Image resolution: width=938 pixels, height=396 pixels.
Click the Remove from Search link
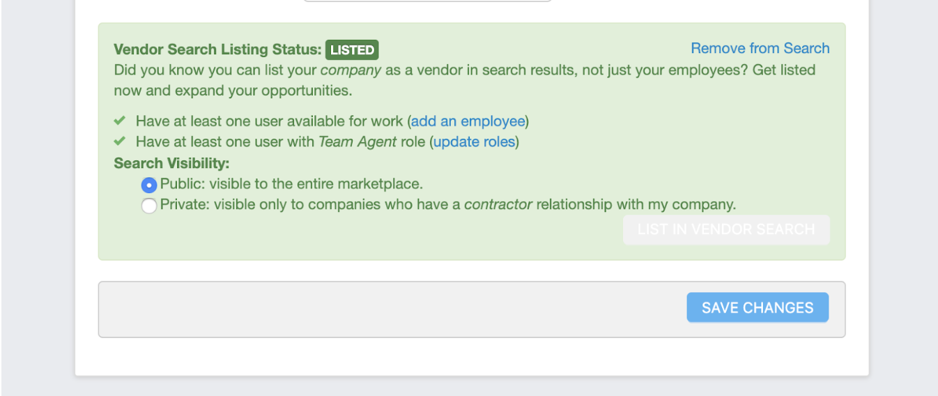760,48
